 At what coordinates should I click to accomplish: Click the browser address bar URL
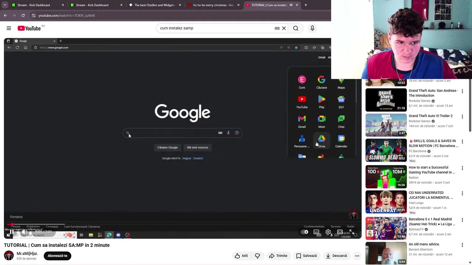[67, 15]
